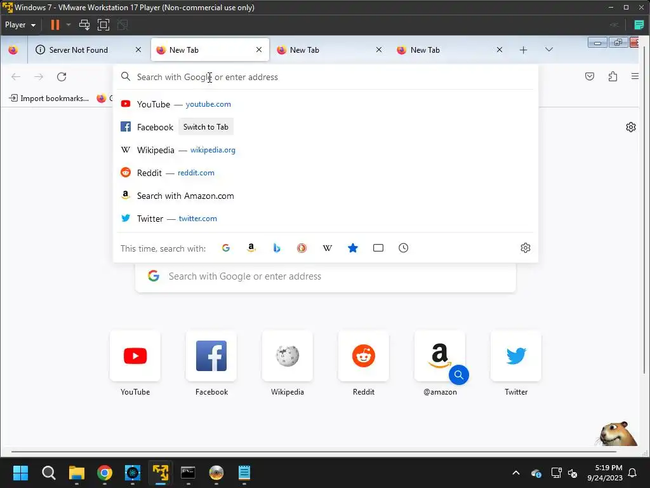Click the muted volume tray icon

[573, 473]
